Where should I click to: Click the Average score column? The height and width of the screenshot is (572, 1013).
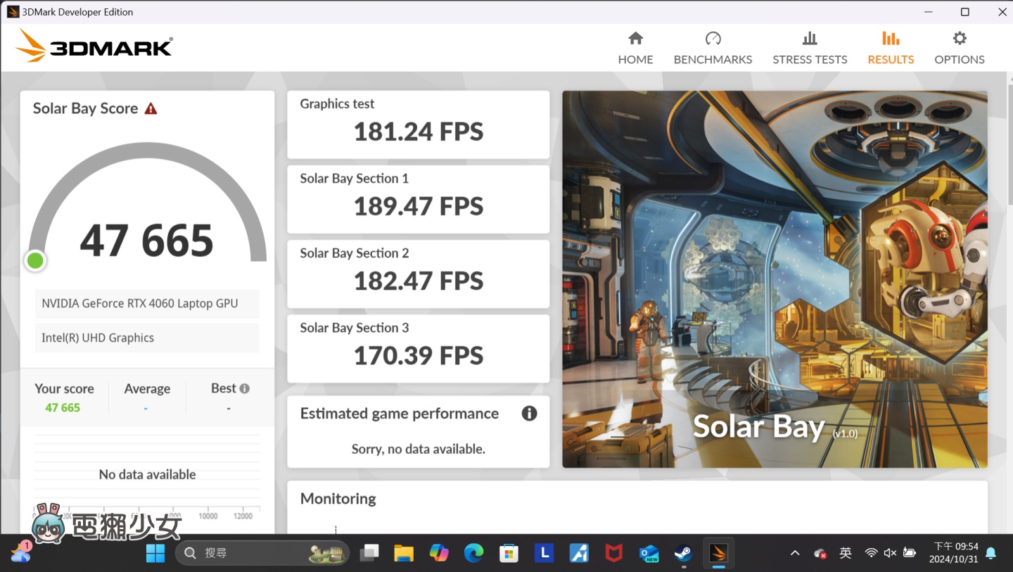(x=147, y=398)
